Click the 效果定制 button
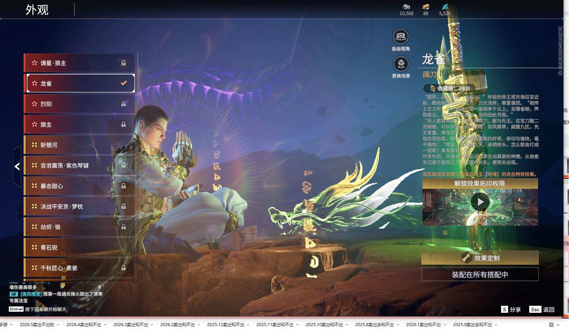This screenshot has height=330, width=569. pos(480,258)
